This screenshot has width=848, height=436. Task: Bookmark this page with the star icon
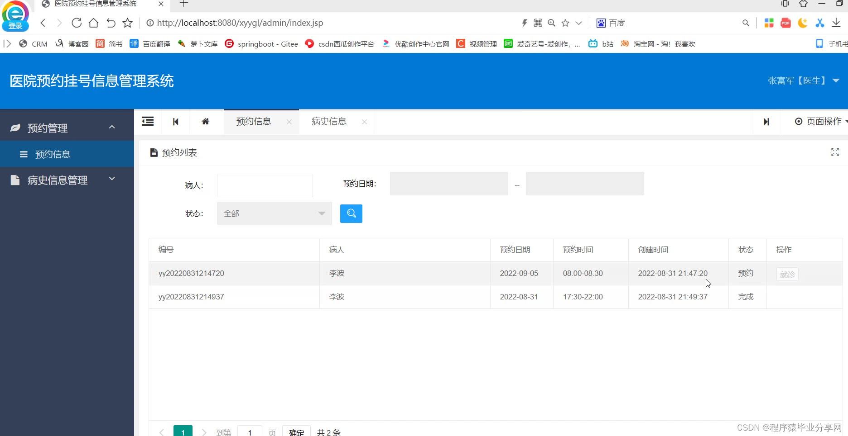[x=128, y=23]
